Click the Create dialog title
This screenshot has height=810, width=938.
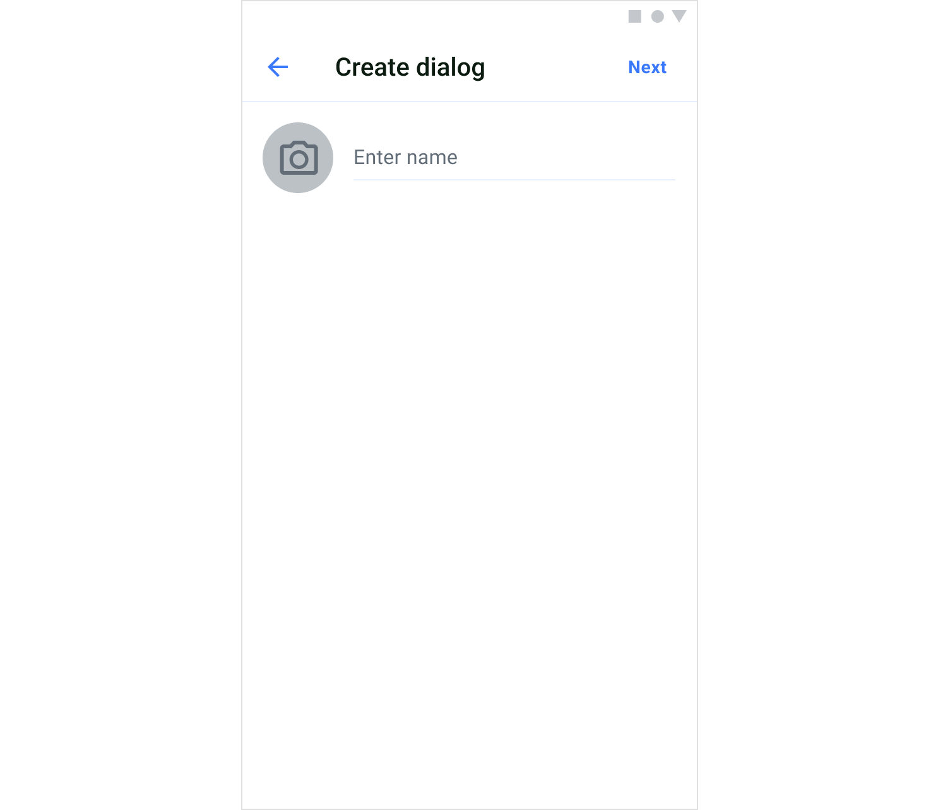[410, 67]
